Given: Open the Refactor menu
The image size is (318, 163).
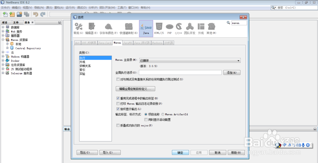Looking at the screenshot, I should tap(59, 8).
